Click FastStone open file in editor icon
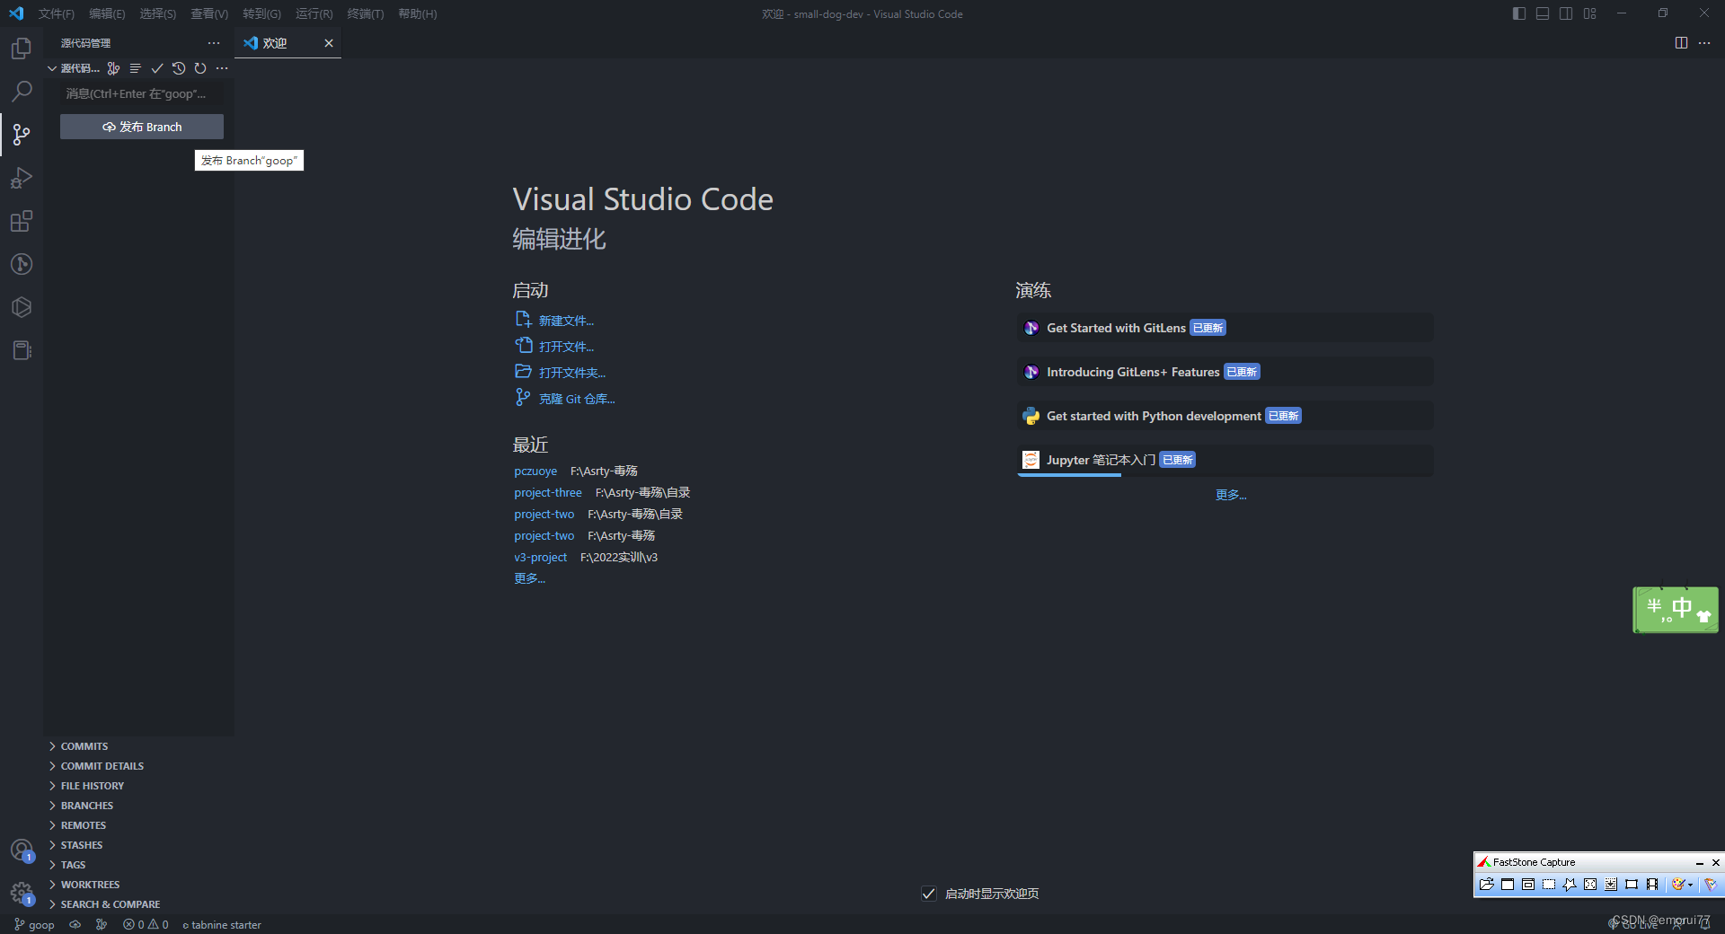Screen dimensions: 1725x934 pos(1487,885)
